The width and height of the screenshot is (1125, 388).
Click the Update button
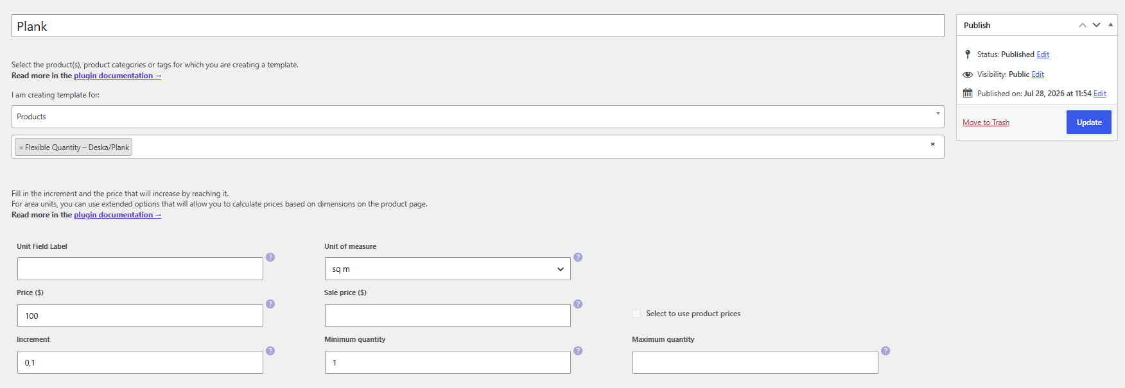coord(1089,122)
